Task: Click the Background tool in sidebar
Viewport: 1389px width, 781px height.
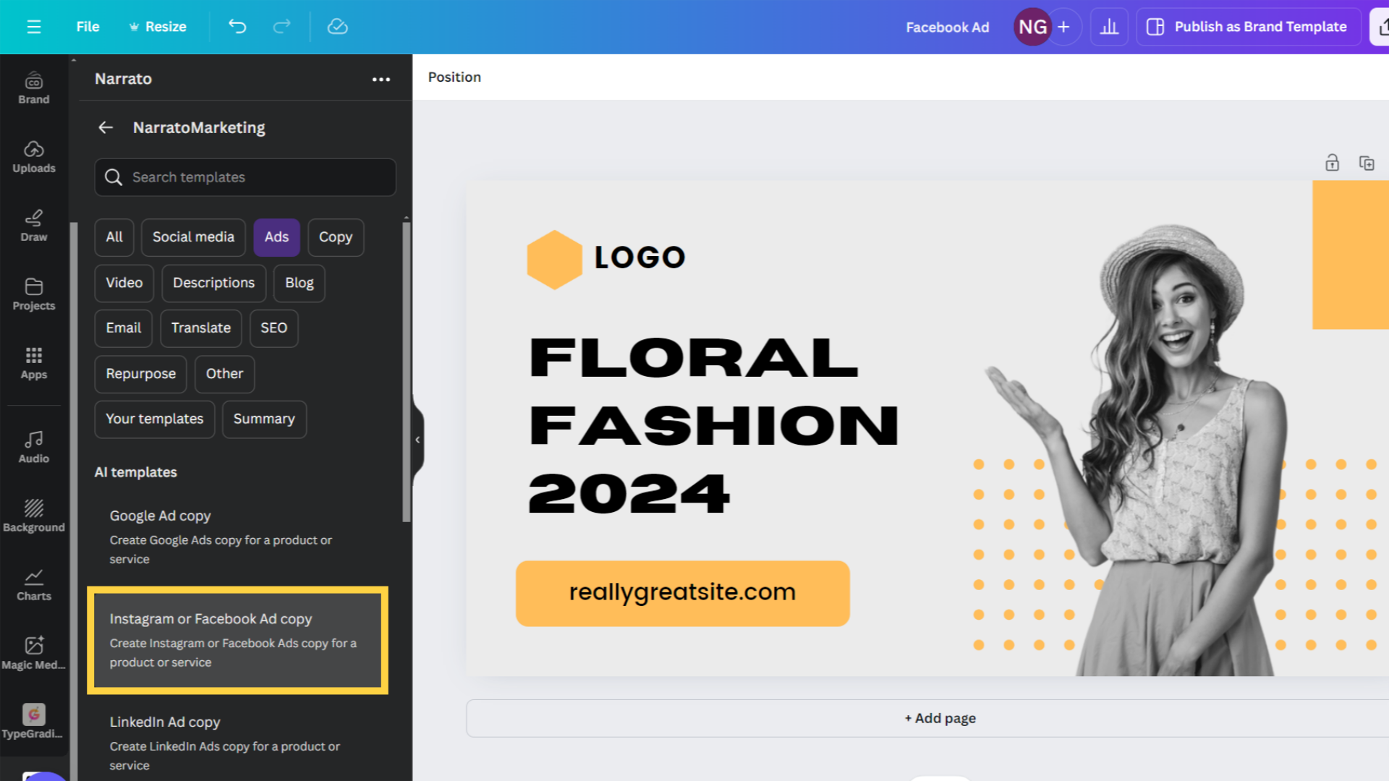Action: coord(33,514)
